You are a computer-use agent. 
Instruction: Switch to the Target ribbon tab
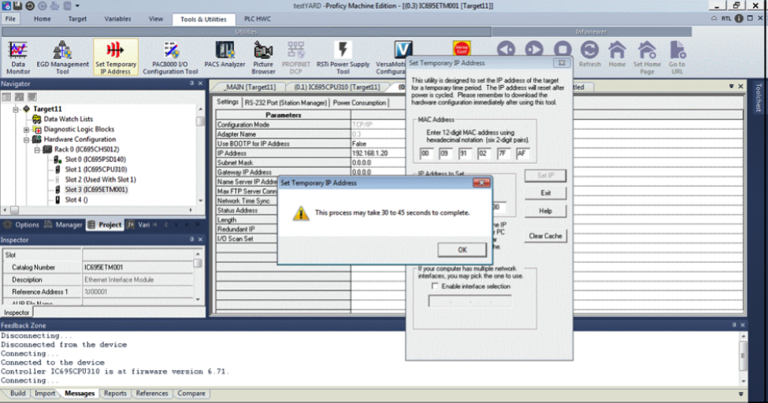coord(77,19)
